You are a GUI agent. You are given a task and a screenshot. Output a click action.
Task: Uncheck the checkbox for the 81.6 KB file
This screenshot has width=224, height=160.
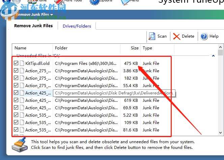tap(16, 130)
